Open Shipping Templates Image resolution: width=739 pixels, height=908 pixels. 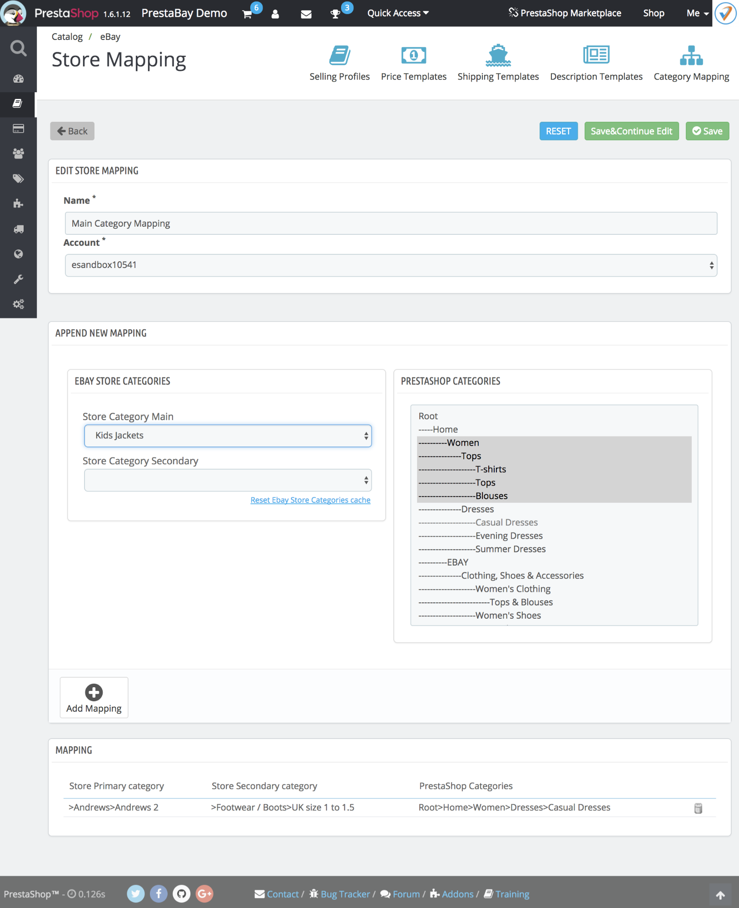498,63
